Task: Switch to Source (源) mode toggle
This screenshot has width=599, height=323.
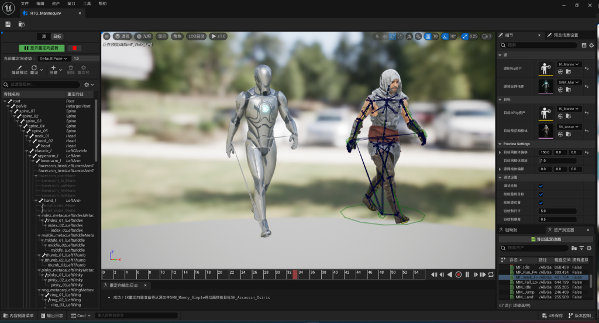Action: coord(43,36)
